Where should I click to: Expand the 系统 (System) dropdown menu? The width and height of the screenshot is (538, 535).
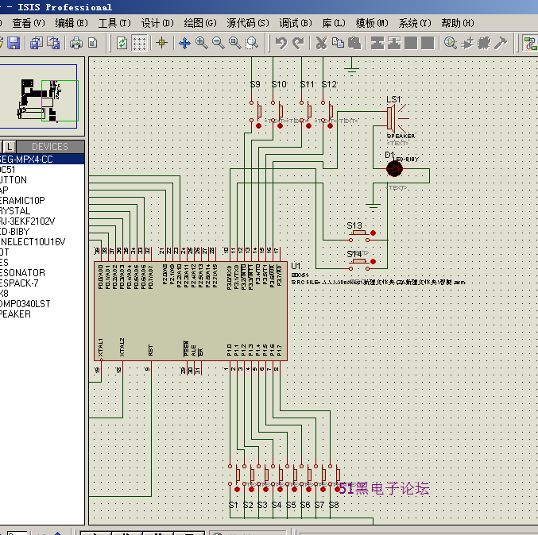(412, 23)
